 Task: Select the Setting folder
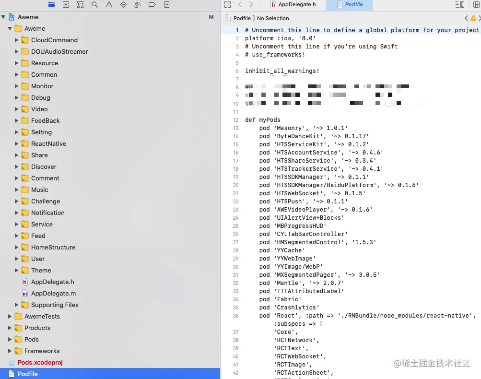pos(41,132)
